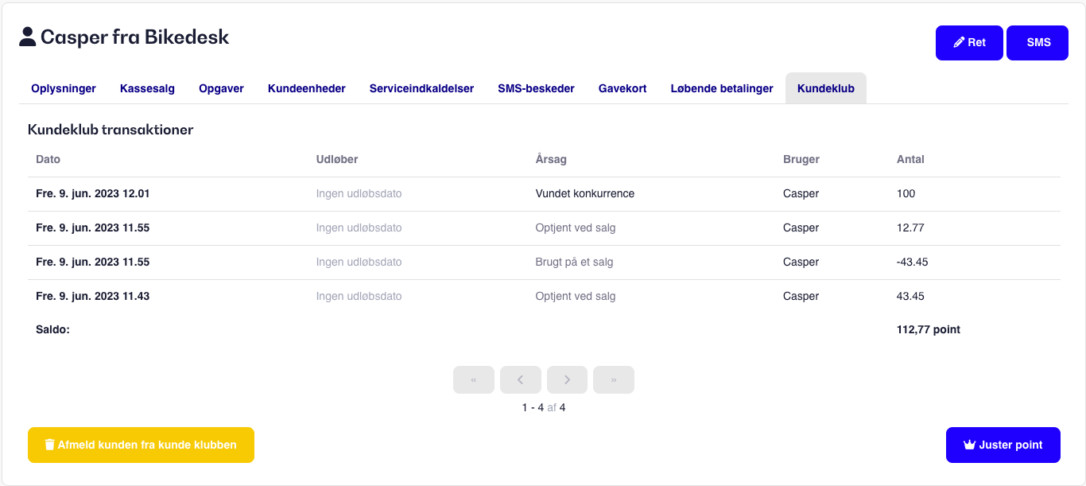1086x486 pixels.
Task: Open the Løbende betalinger tab
Action: point(722,88)
